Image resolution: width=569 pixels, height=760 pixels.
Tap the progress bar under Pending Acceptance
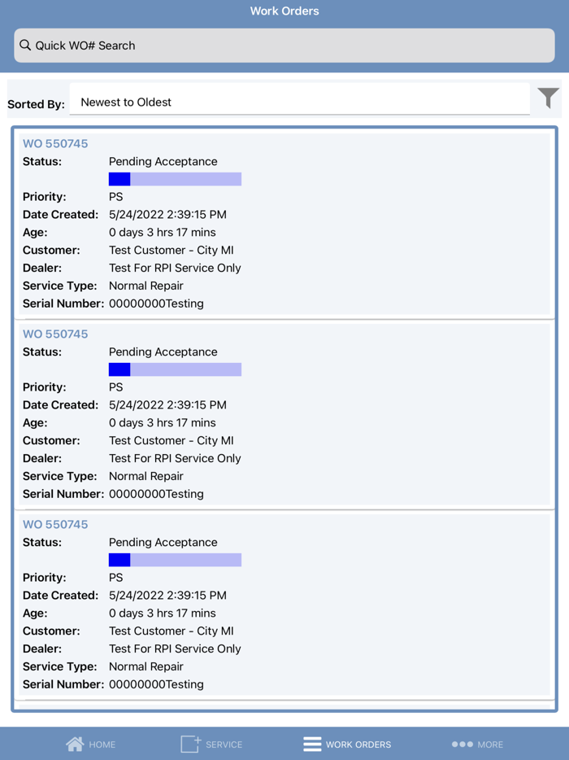(175, 178)
